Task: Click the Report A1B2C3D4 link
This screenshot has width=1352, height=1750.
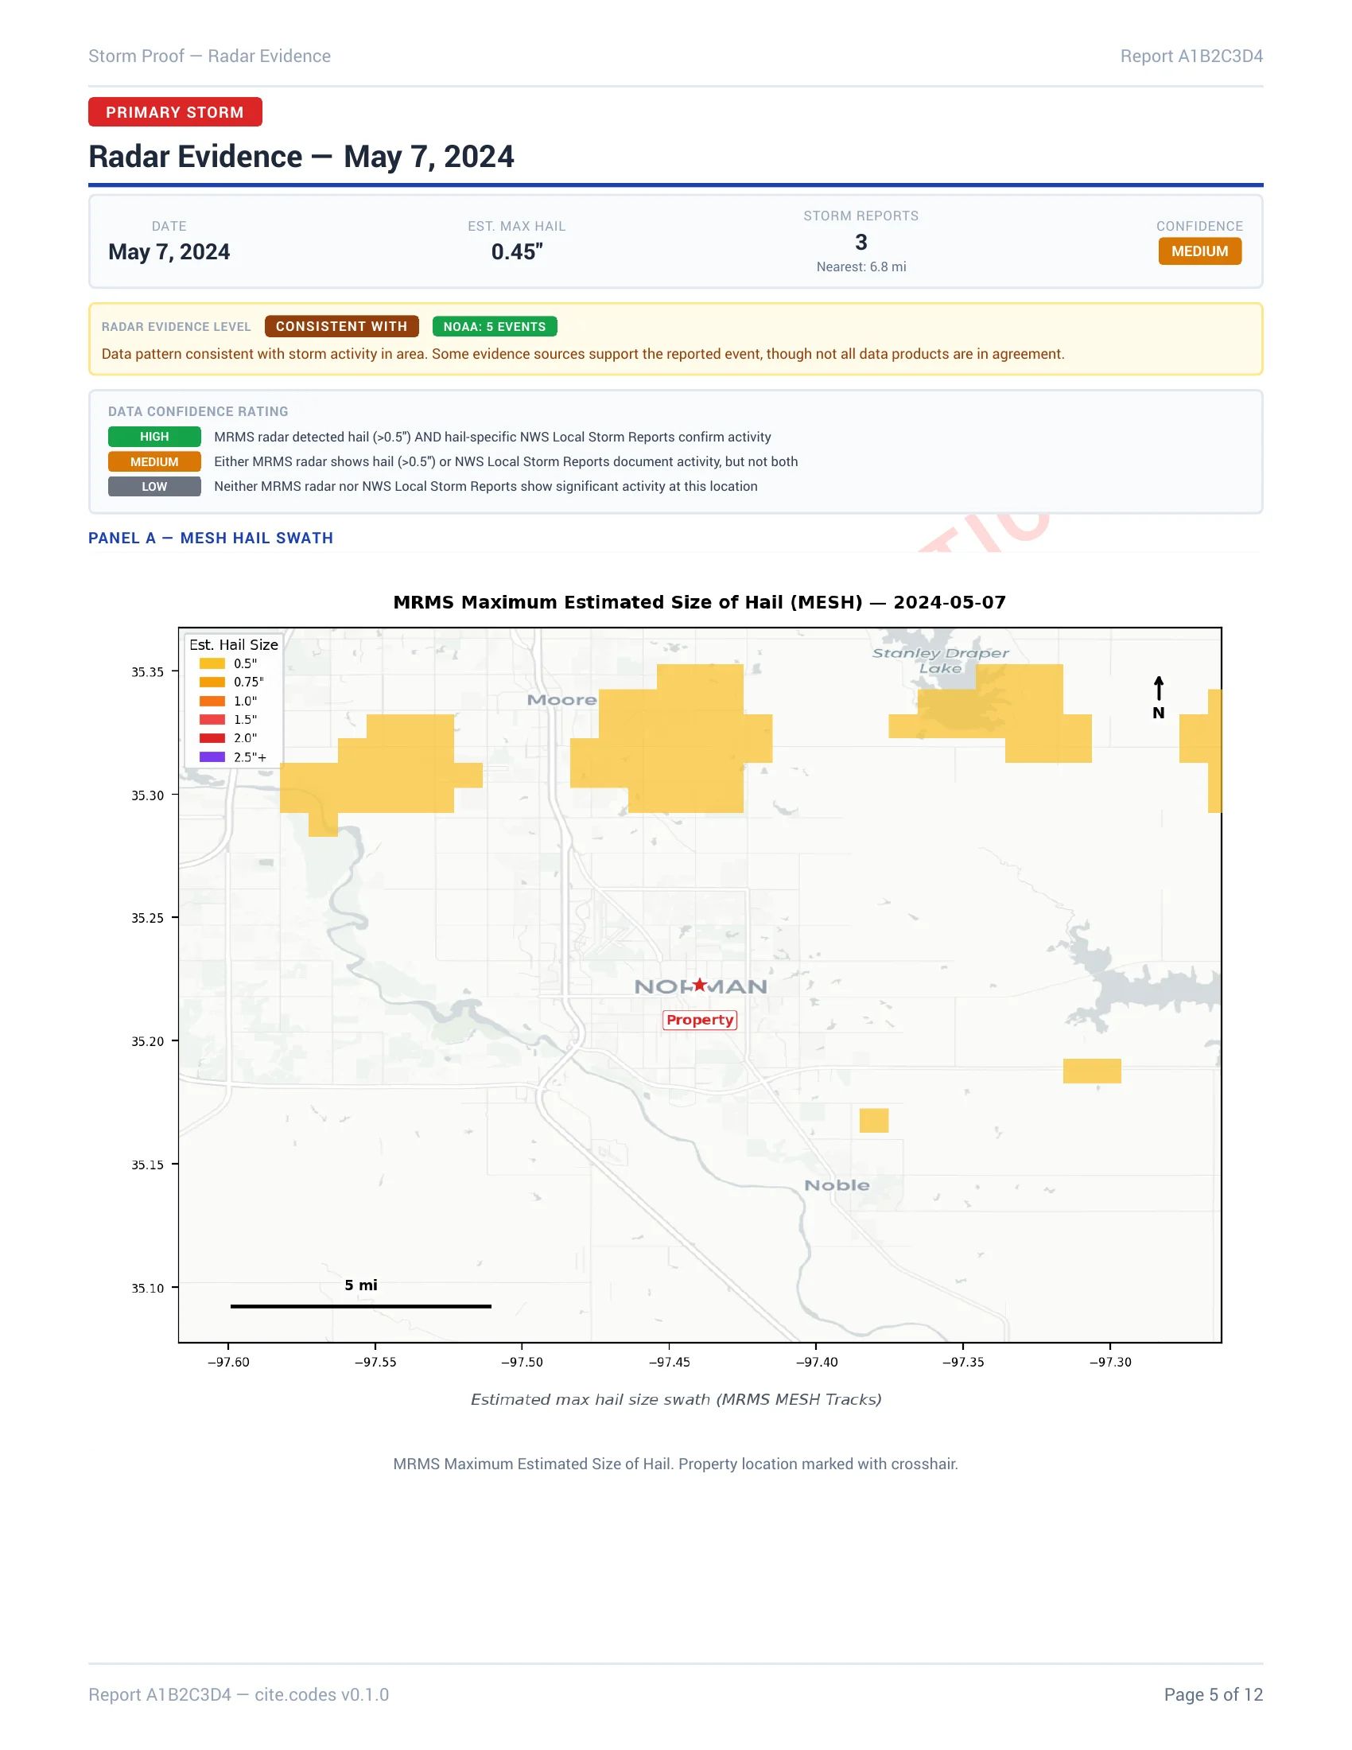Action: pyautogui.click(x=1193, y=56)
